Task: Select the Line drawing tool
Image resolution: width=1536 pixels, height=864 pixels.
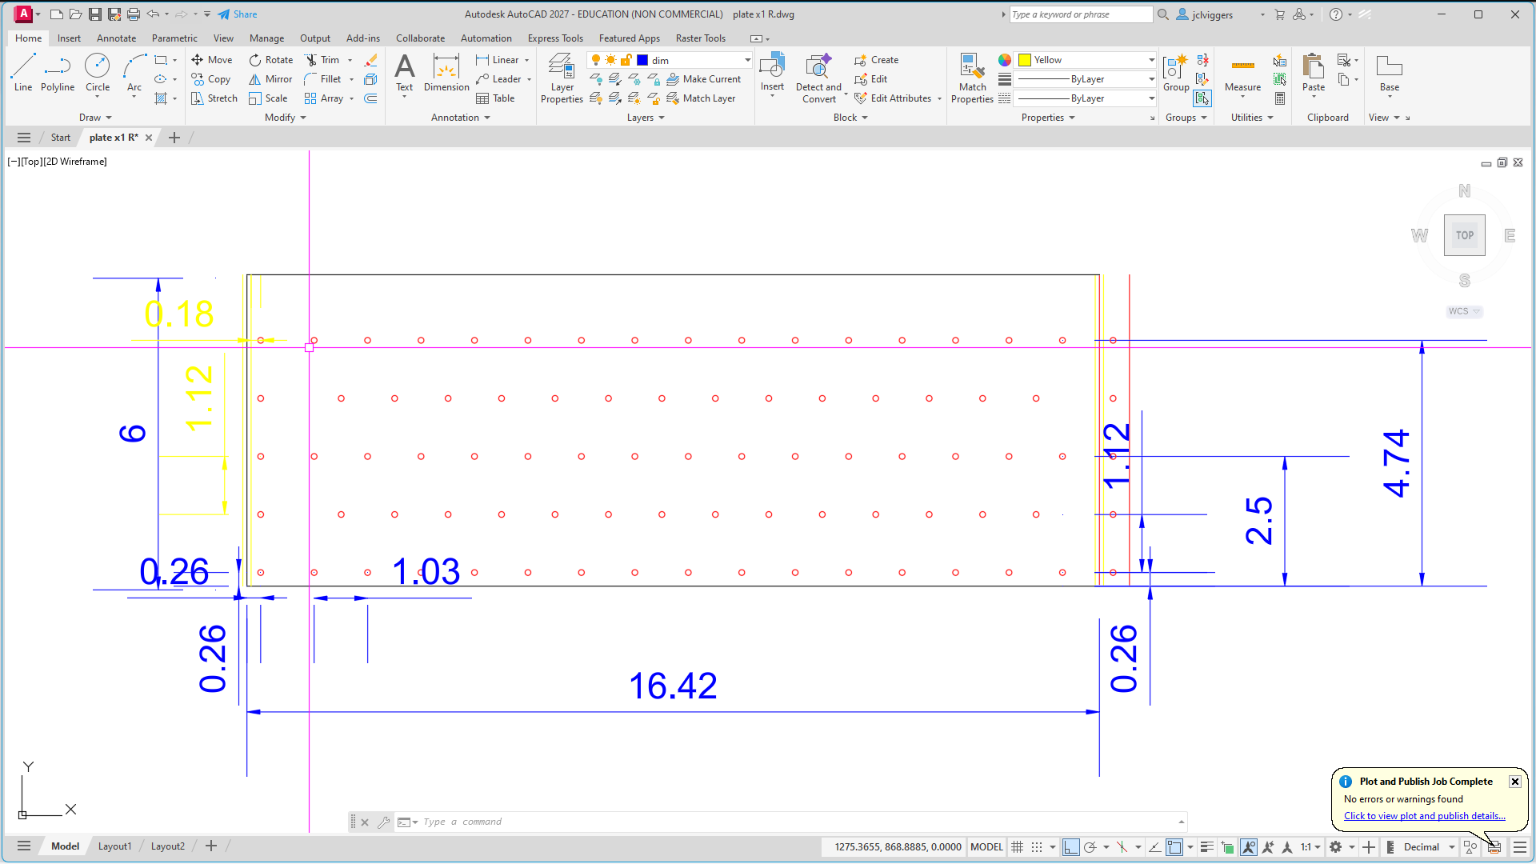Action: pos(23,73)
